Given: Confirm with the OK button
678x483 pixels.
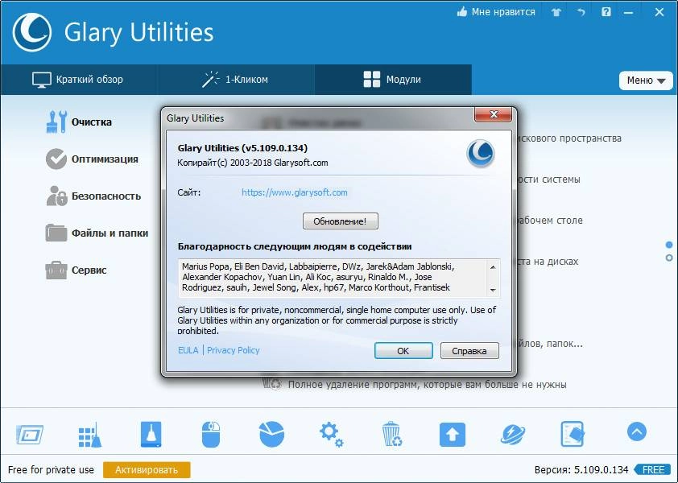Looking at the screenshot, I should [403, 351].
